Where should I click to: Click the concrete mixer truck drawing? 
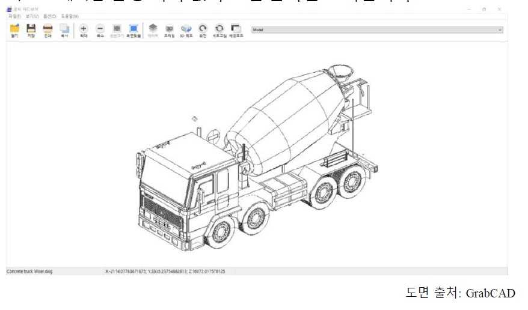[257, 158]
